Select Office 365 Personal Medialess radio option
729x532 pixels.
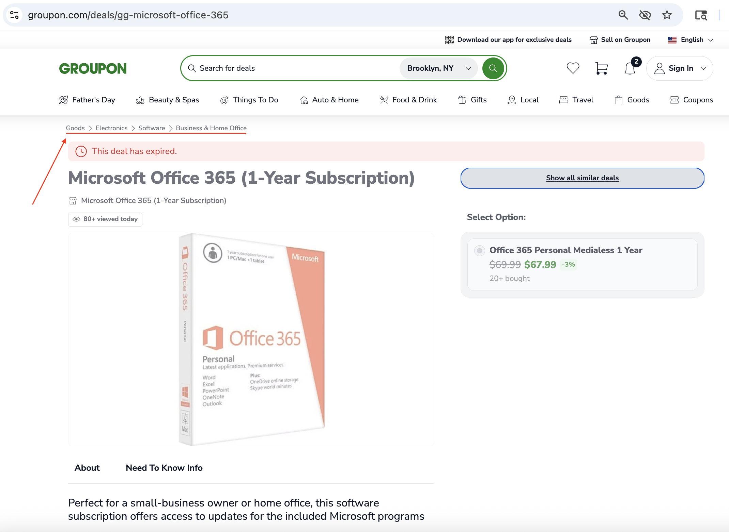(x=480, y=251)
